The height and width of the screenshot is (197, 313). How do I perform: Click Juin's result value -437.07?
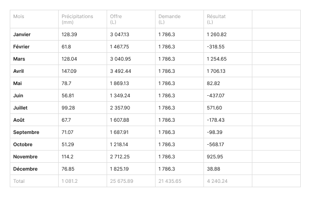pos(216,96)
